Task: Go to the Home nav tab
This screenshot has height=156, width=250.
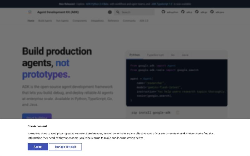Action: (x=31, y=21)
